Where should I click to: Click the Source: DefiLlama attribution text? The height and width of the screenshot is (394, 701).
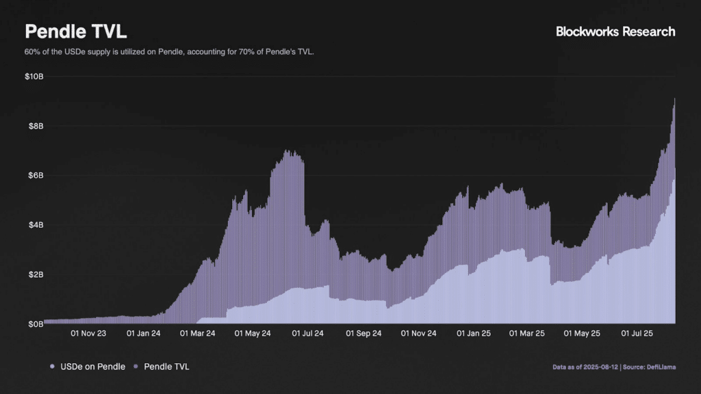[649, 367]
